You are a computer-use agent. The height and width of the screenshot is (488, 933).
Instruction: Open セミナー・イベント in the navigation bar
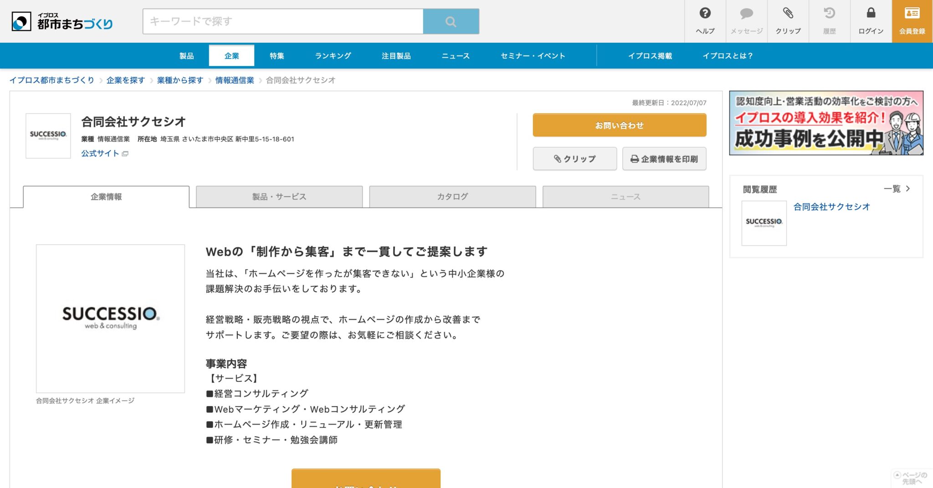533,56
